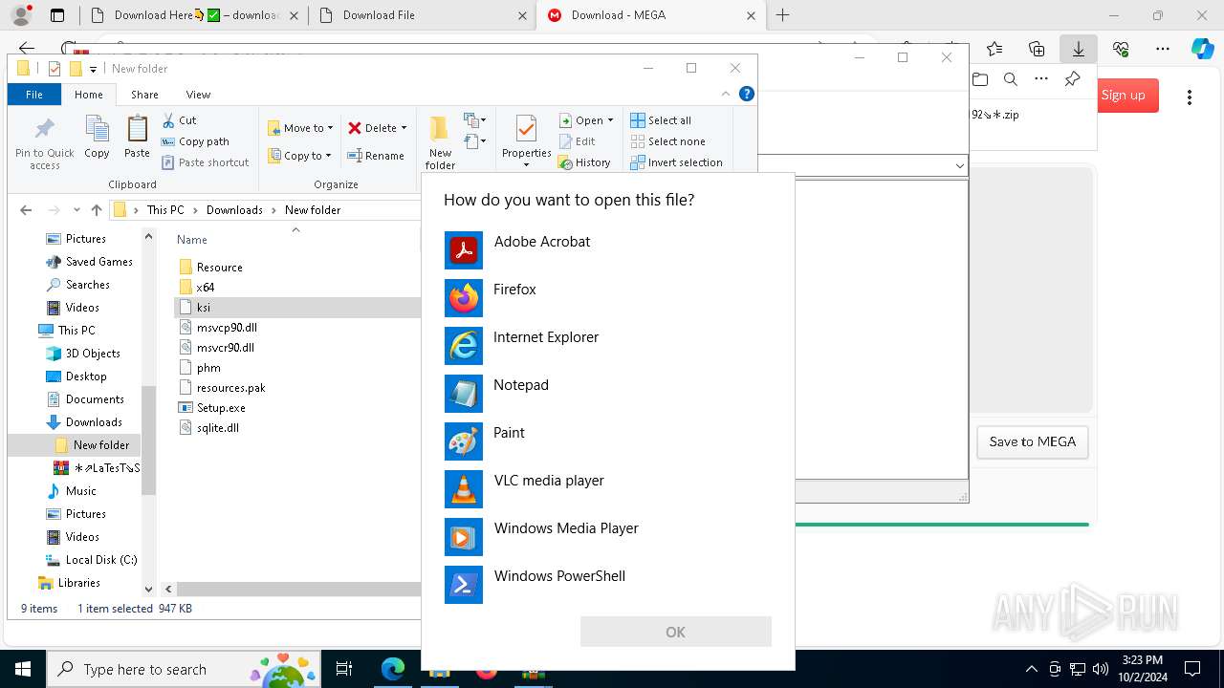Click the New folder ribbon icon

pyautogui.click(x=440, y=141)
